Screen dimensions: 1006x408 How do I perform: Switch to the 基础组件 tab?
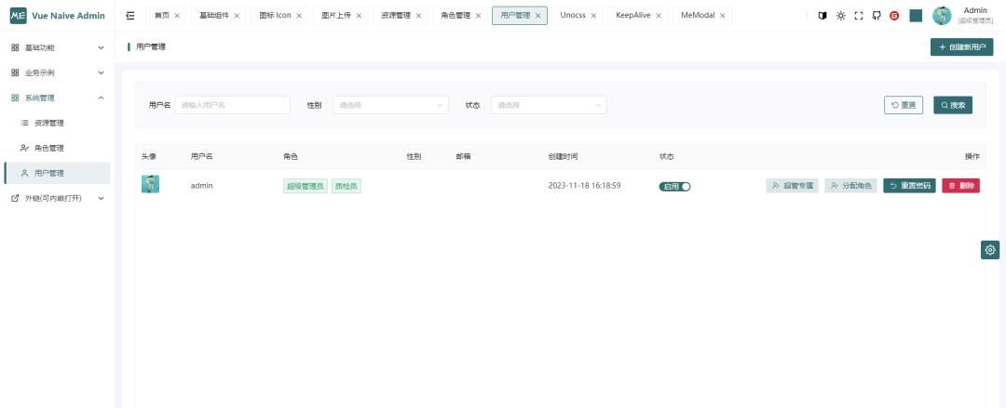218,16
